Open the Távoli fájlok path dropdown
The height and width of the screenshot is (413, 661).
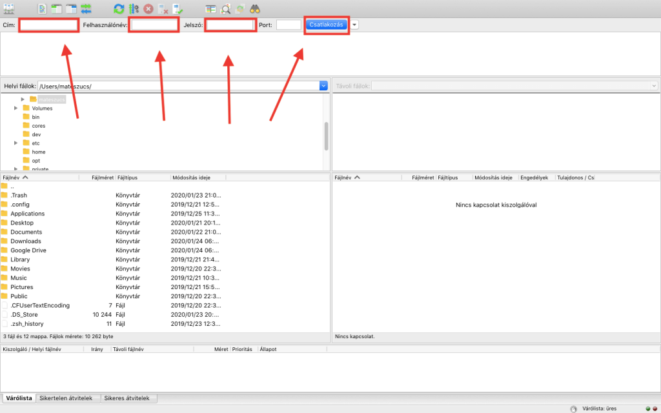click(x=654, y=86)
